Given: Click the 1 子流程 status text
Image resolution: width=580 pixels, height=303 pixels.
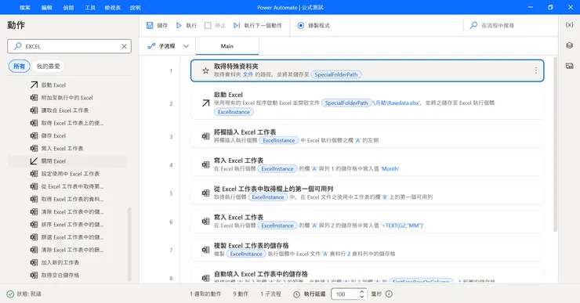Looking at the screenshot, I should pos(270,294).
